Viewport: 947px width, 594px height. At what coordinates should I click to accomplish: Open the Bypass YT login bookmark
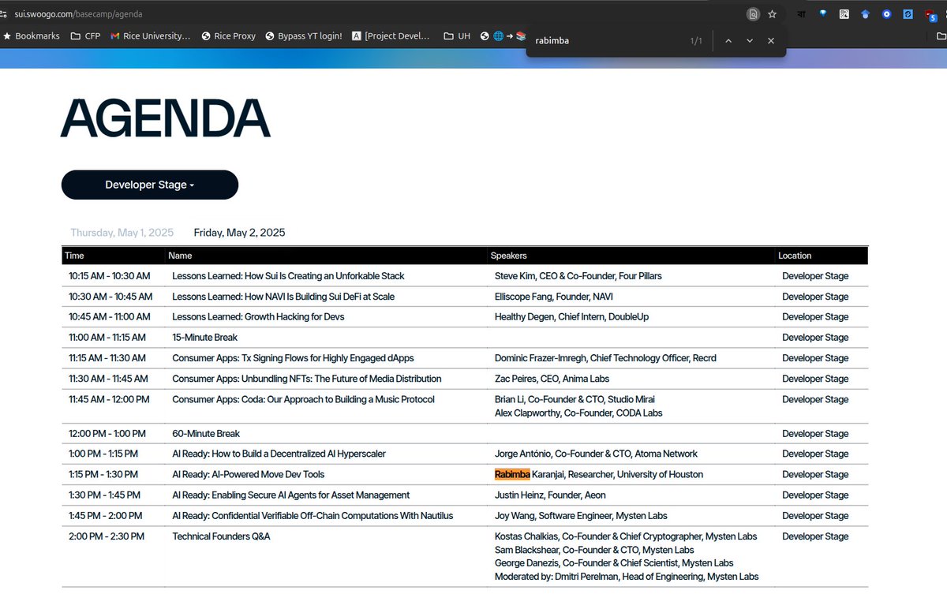[304, 36]
